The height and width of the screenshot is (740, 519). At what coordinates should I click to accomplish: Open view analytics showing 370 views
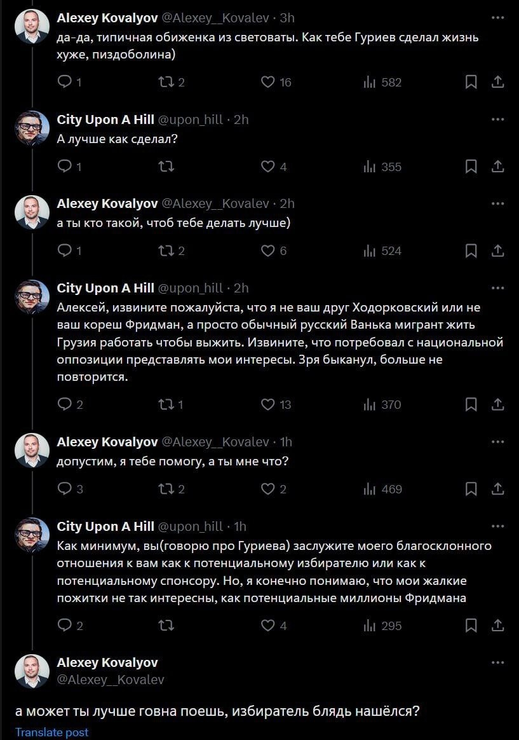382,404
